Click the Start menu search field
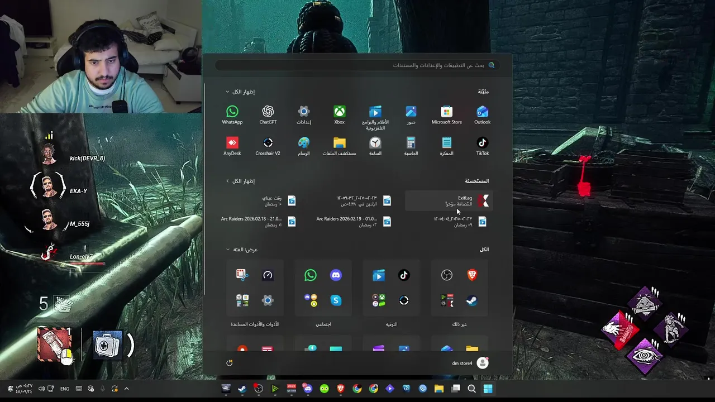The height and width of the screenshot is (402, 715). [x=356, y=65]
